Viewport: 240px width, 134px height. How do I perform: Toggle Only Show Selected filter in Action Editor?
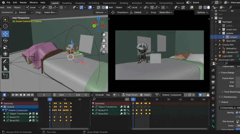200,95
